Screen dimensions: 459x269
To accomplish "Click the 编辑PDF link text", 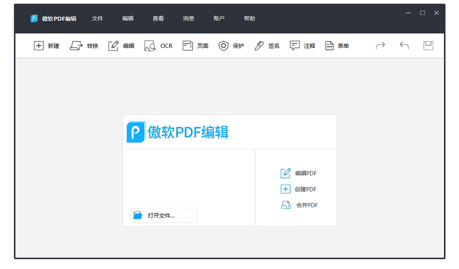I will 306,173.
